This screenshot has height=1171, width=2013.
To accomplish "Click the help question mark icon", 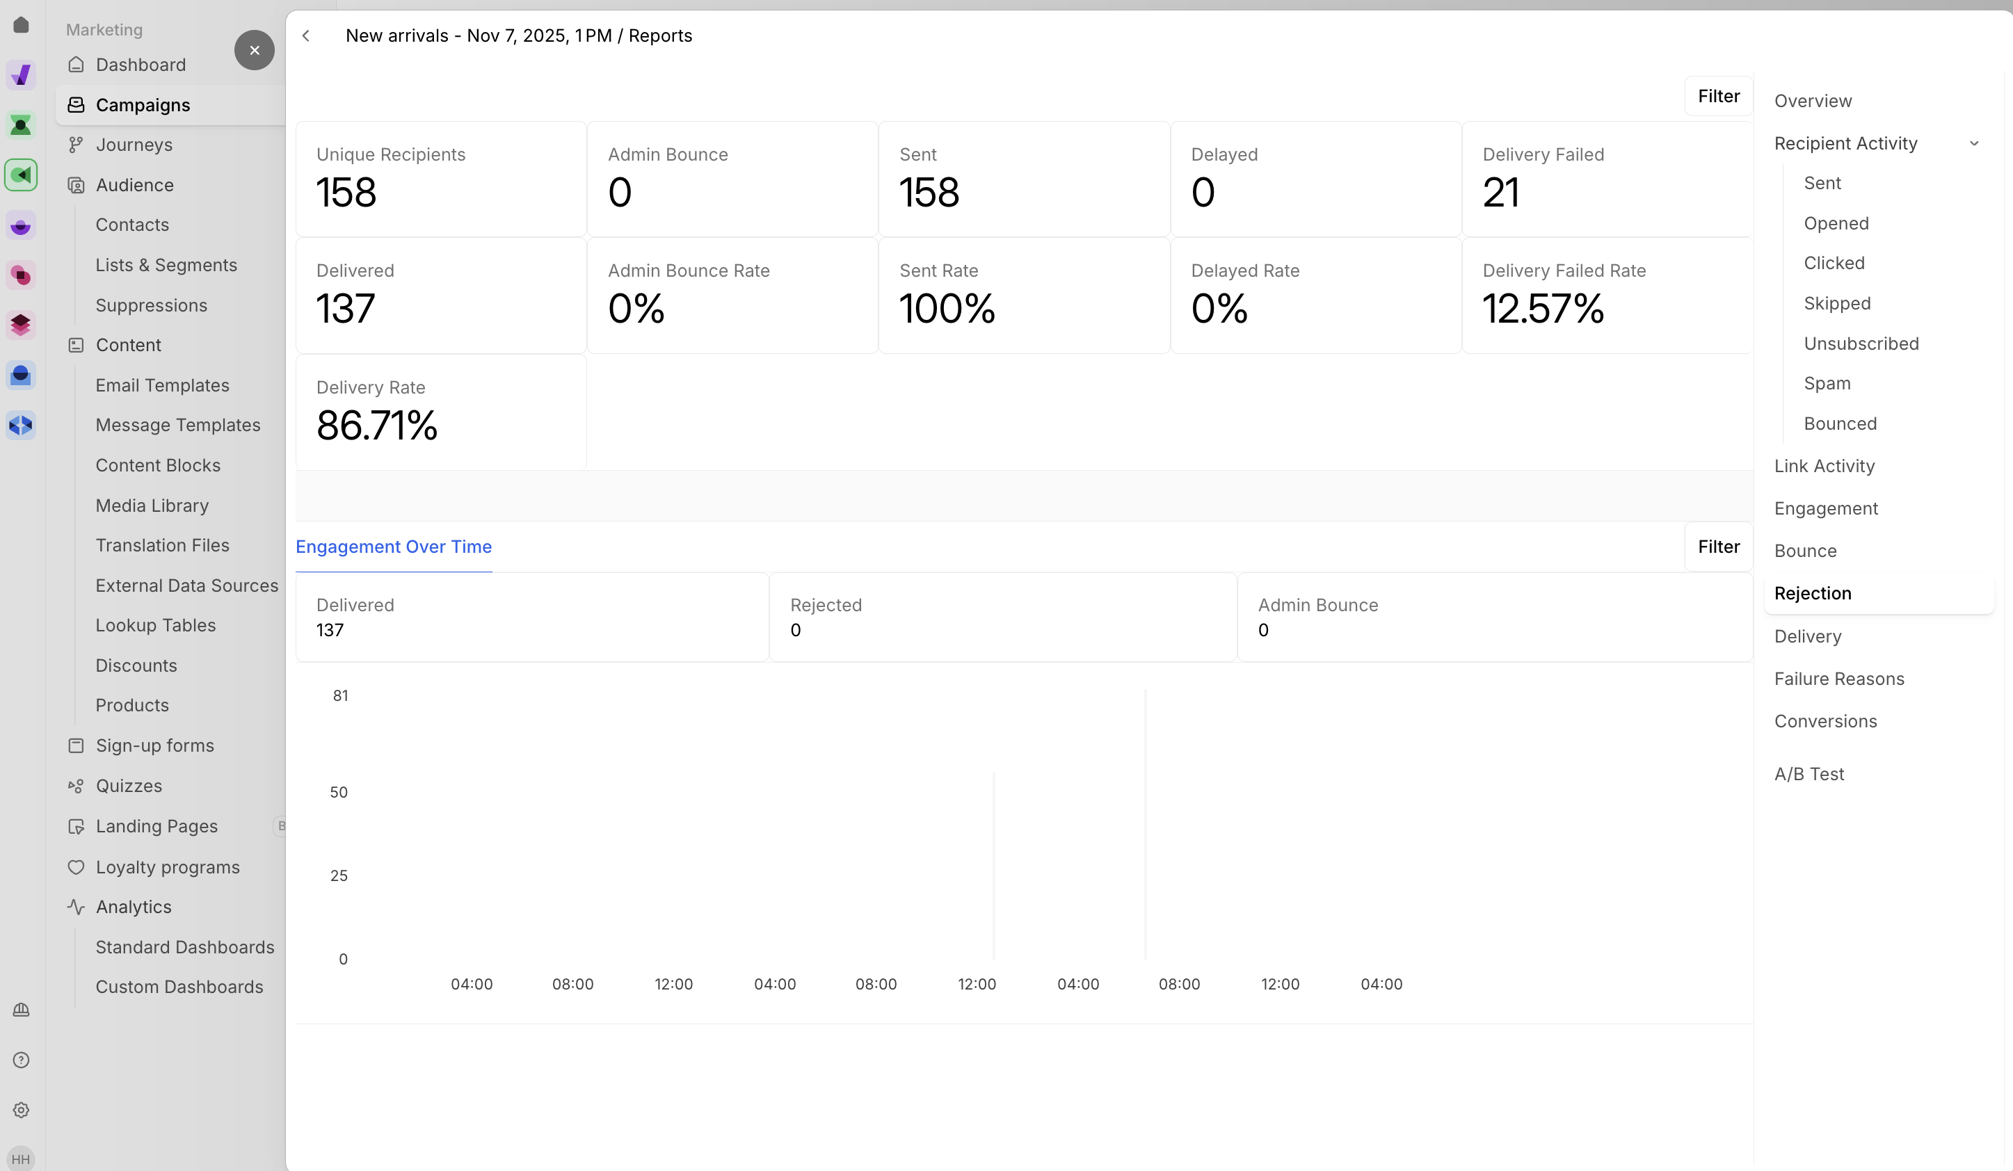I will click(22, 1060).
